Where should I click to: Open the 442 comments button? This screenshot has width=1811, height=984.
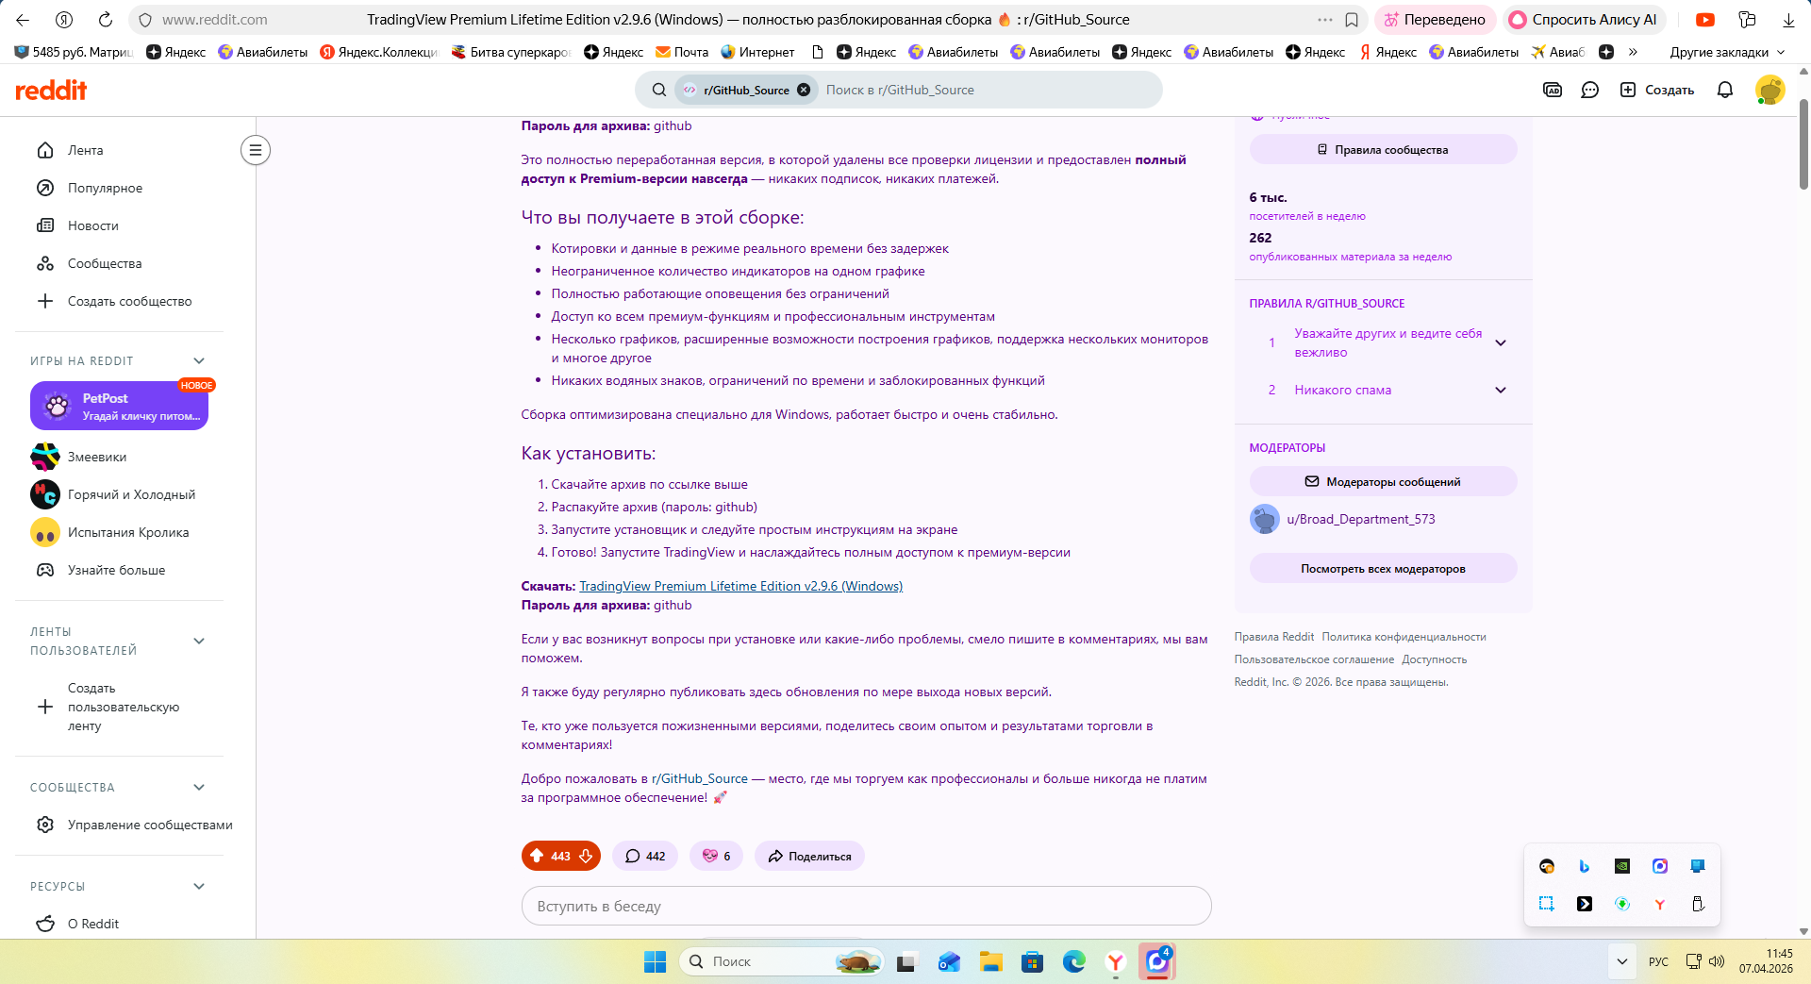645,856
